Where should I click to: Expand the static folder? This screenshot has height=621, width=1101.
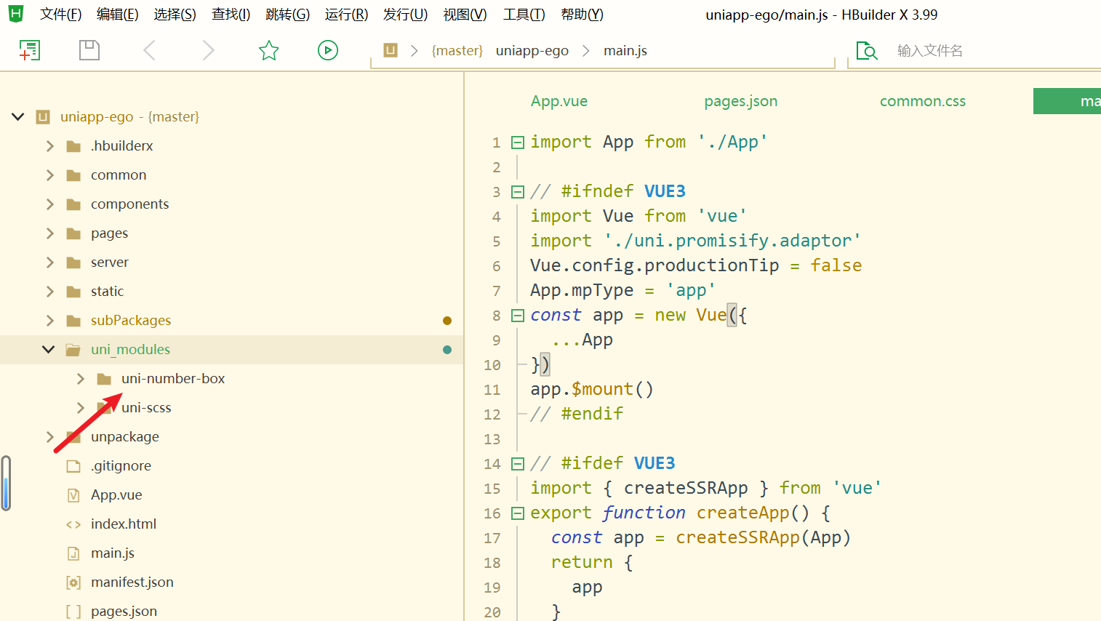pyautogui.click(x=49, y=292)
